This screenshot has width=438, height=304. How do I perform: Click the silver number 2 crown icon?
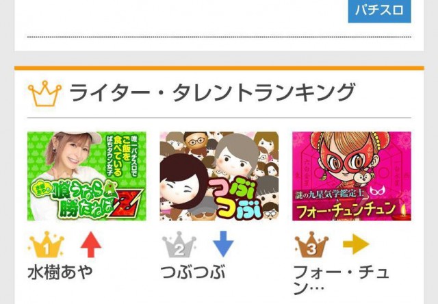click(x=179, y=244)
